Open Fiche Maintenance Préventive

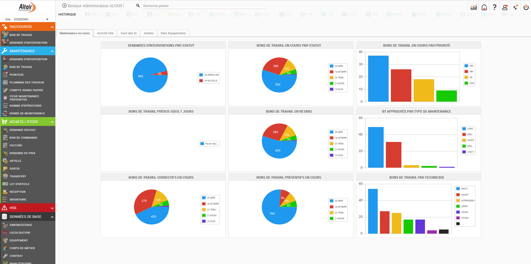pyautogui.click(x=25, y=98)
